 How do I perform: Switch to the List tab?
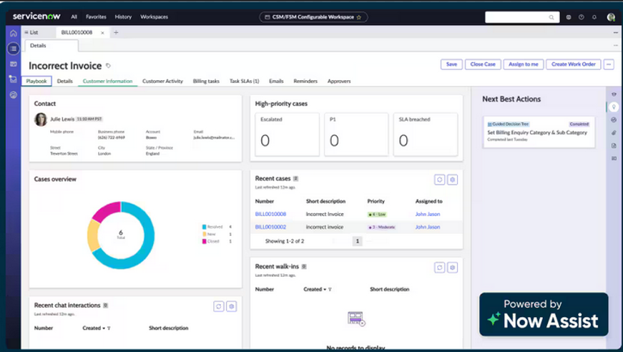31,33
